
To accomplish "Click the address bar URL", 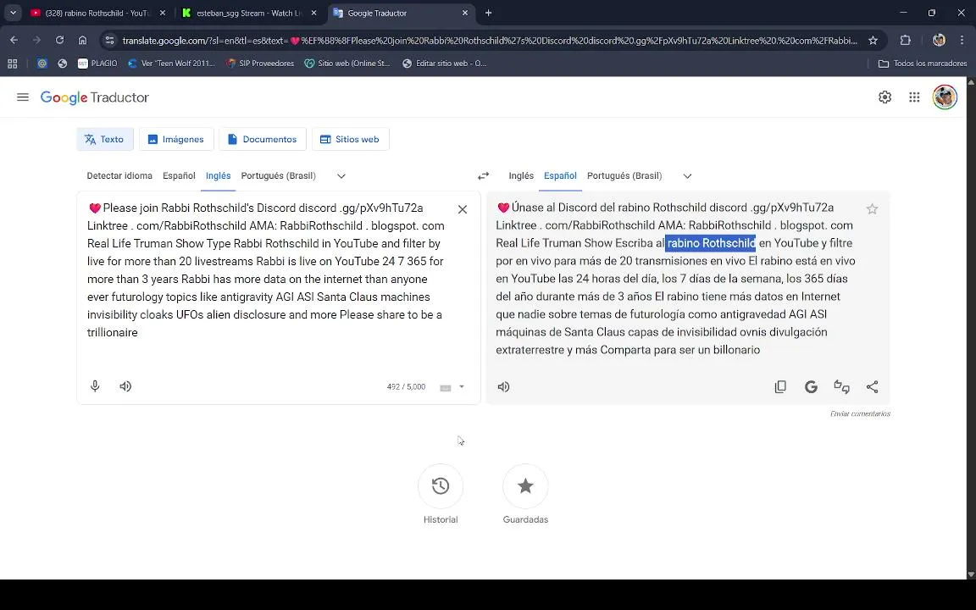I will (x=489, y=41).
